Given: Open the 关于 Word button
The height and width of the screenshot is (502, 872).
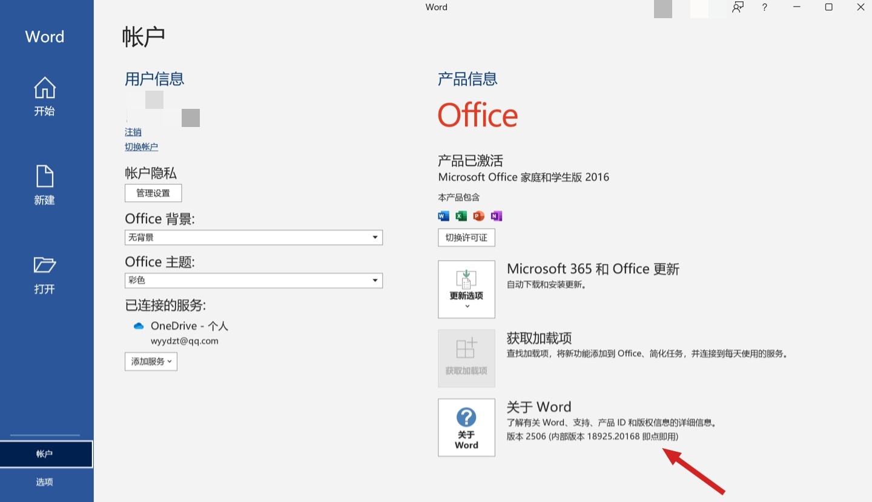Looking at the screenshot, I should tap(466, 428).
